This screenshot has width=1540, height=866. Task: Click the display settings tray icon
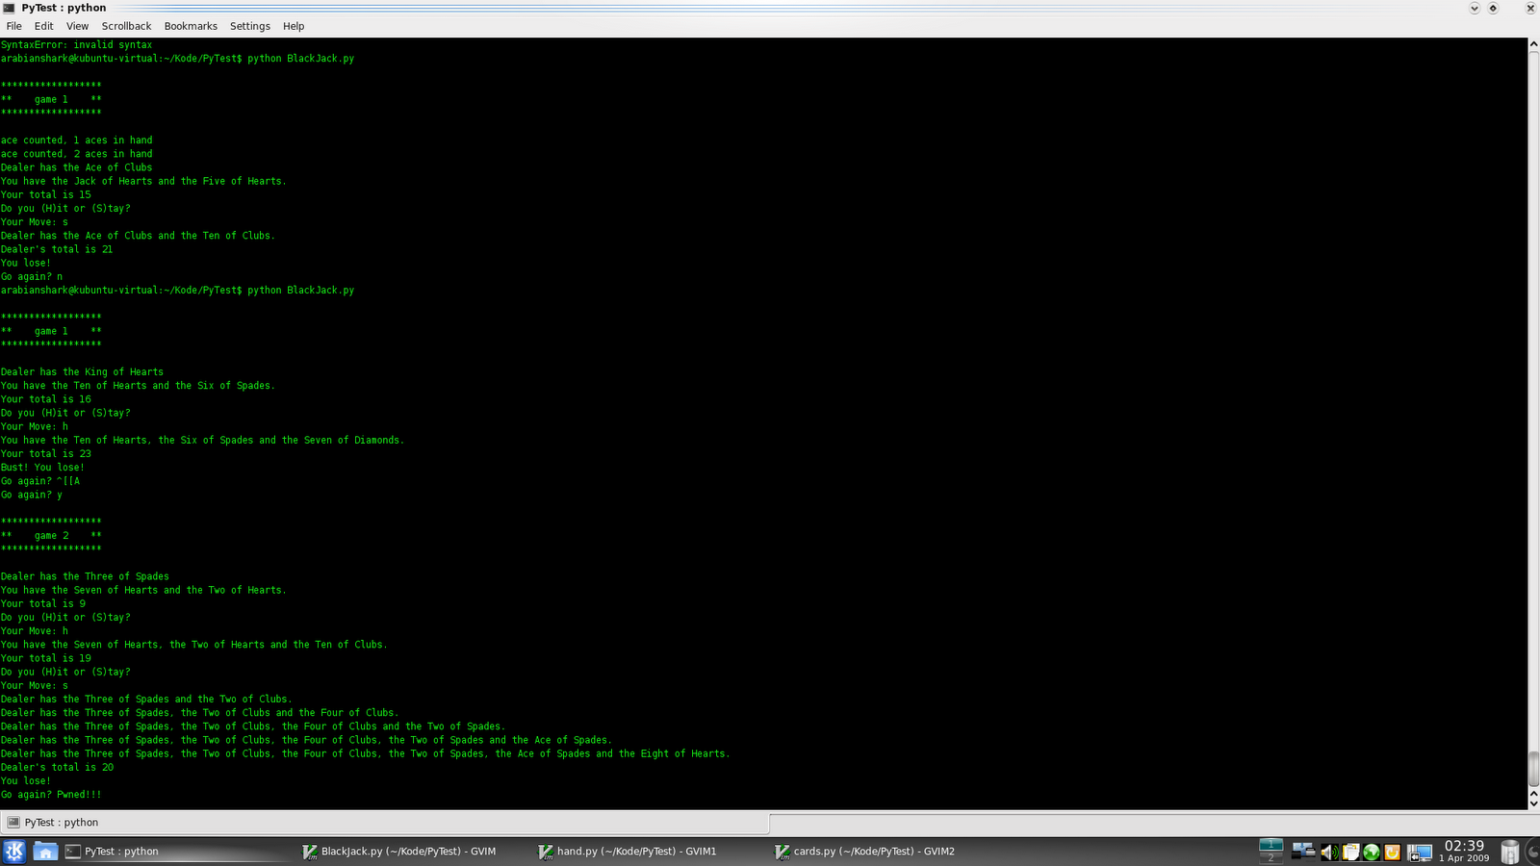(1419, 853)
